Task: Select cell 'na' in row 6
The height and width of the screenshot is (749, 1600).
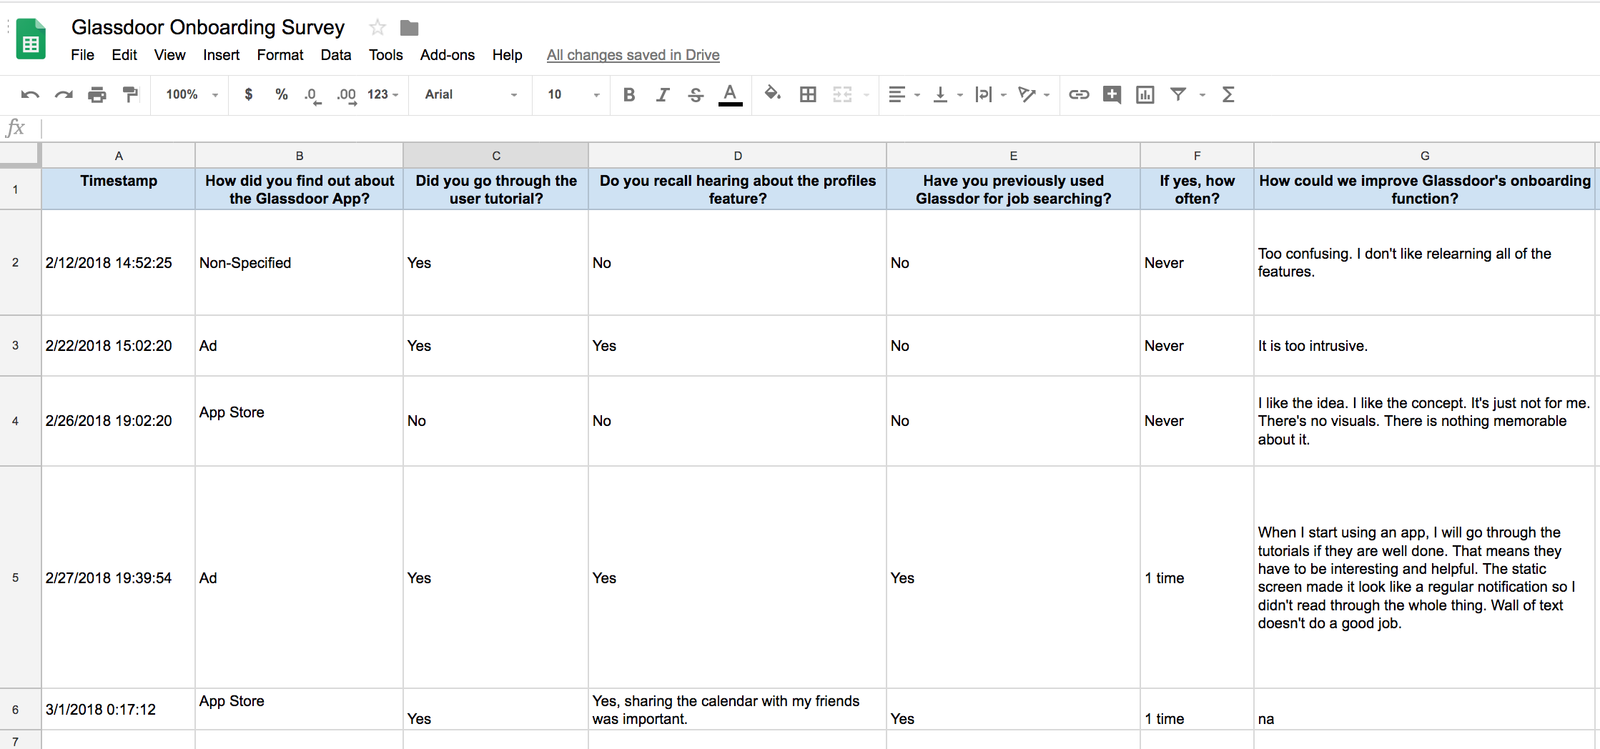Action: click(1425, 710)
